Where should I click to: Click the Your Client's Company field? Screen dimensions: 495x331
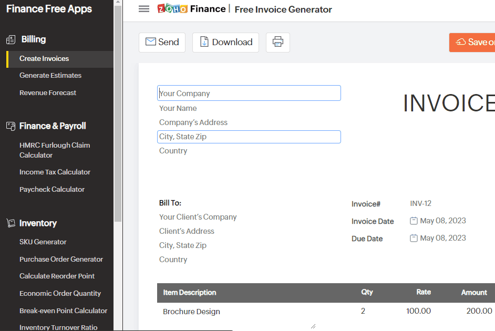click(198, 217)
